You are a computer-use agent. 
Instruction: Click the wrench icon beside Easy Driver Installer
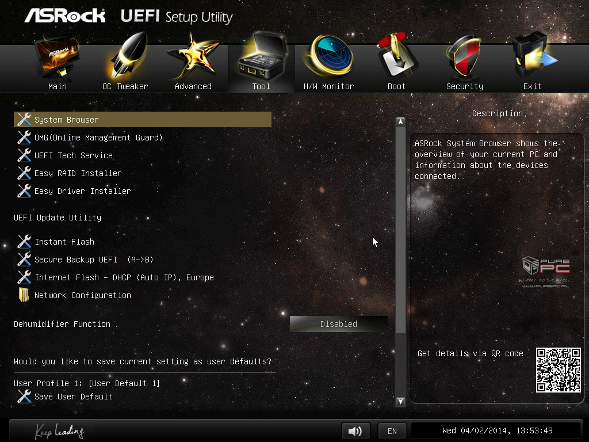(24, 191)
